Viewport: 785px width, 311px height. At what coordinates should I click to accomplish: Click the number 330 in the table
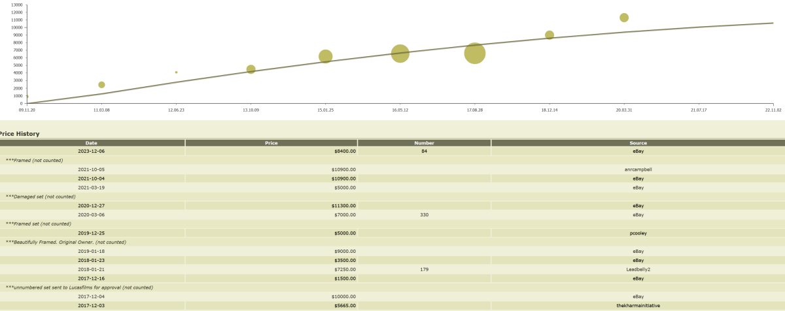click(424, 214)
